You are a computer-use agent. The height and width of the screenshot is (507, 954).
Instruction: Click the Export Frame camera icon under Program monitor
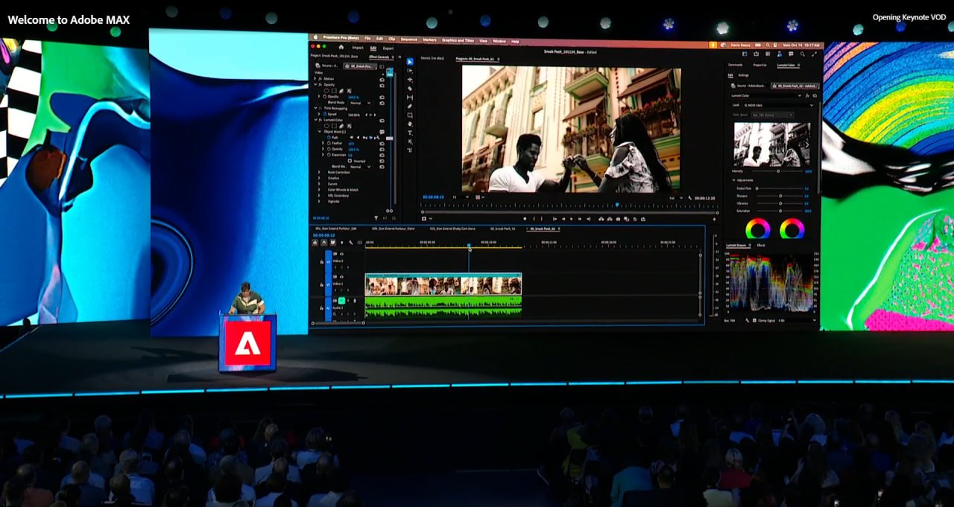617,218
